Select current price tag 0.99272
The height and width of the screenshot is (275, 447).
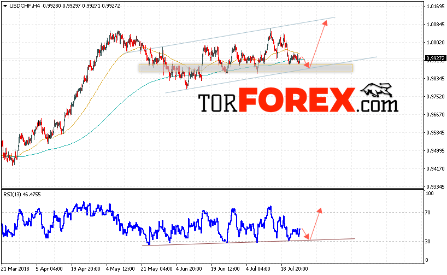coord(435,58)
